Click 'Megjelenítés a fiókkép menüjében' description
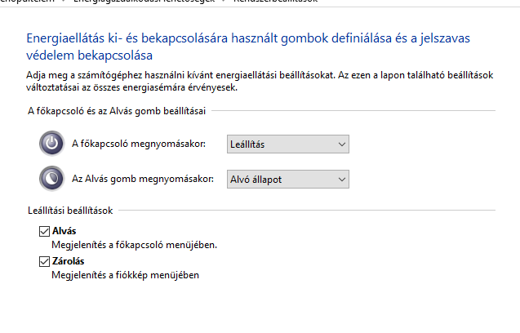This screenshot has height=333, width=520. (126, 275)
